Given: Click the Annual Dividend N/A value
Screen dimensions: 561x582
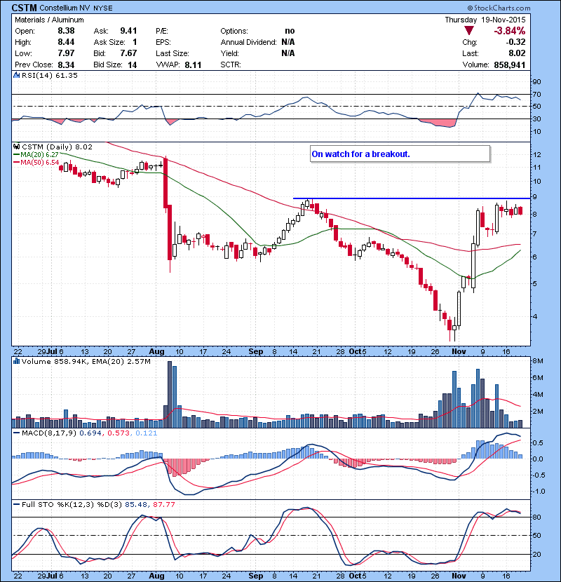Looking at the screenshot, I should click(288, 42).
